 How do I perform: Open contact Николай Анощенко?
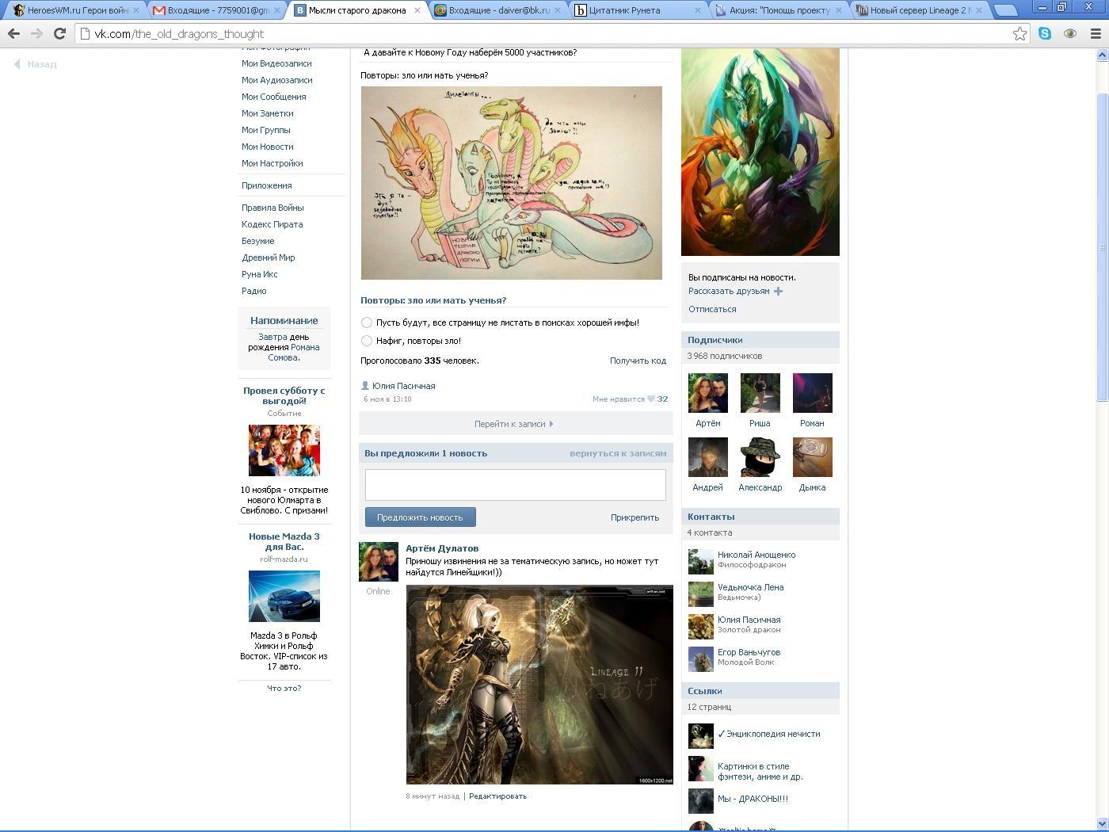756,555
